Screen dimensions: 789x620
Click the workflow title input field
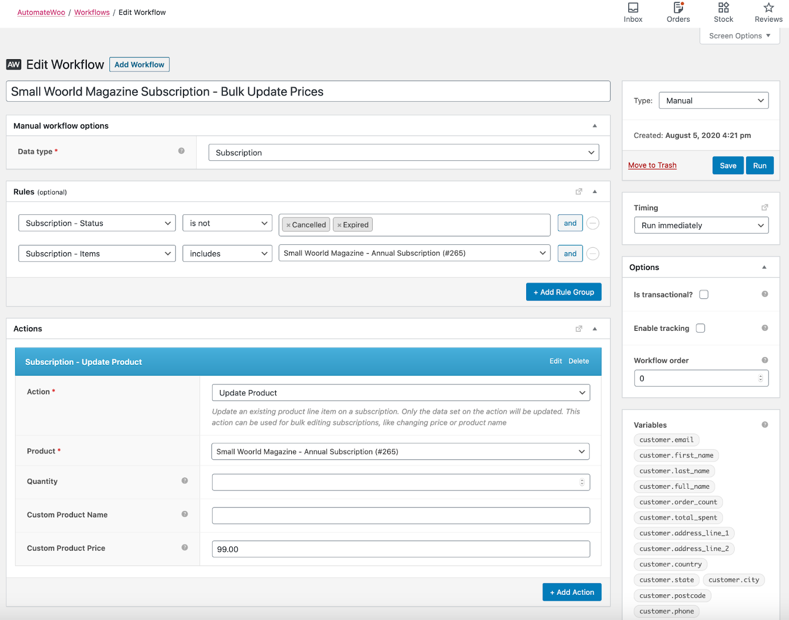(x=308, y=91)
